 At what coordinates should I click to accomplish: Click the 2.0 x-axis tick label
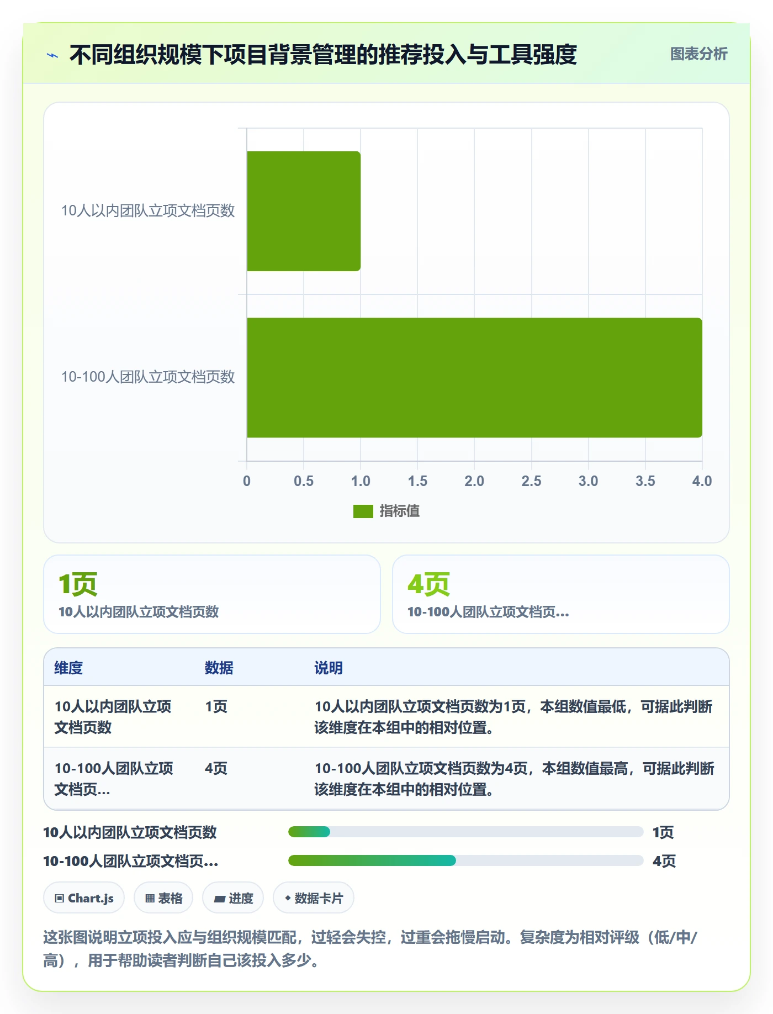tap(474, 481)
